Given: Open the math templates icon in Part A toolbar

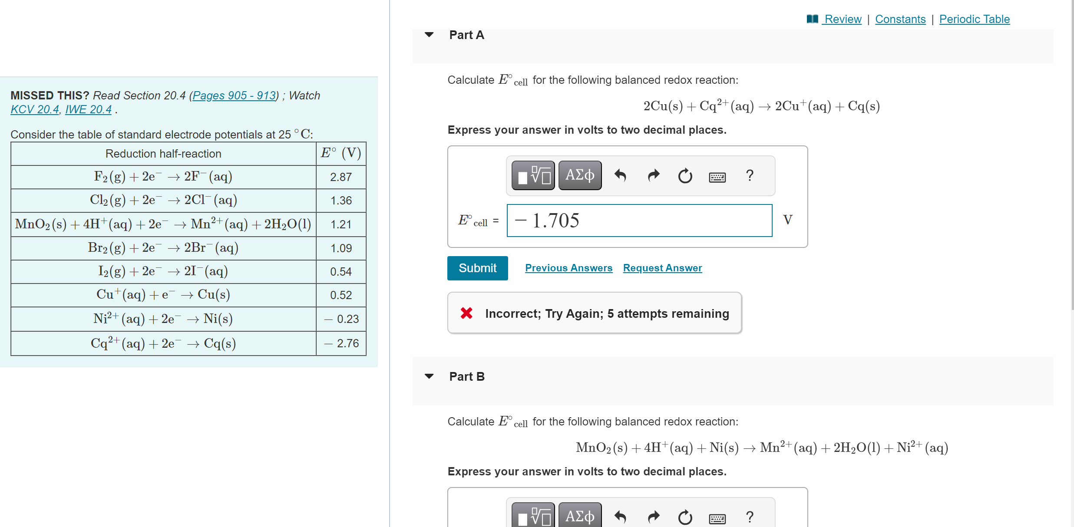Looking at the screenshot, I should point(532,175).
